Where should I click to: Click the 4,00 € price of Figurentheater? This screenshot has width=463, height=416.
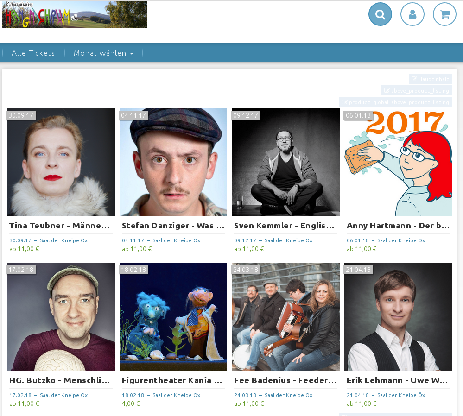click(131, 403)
